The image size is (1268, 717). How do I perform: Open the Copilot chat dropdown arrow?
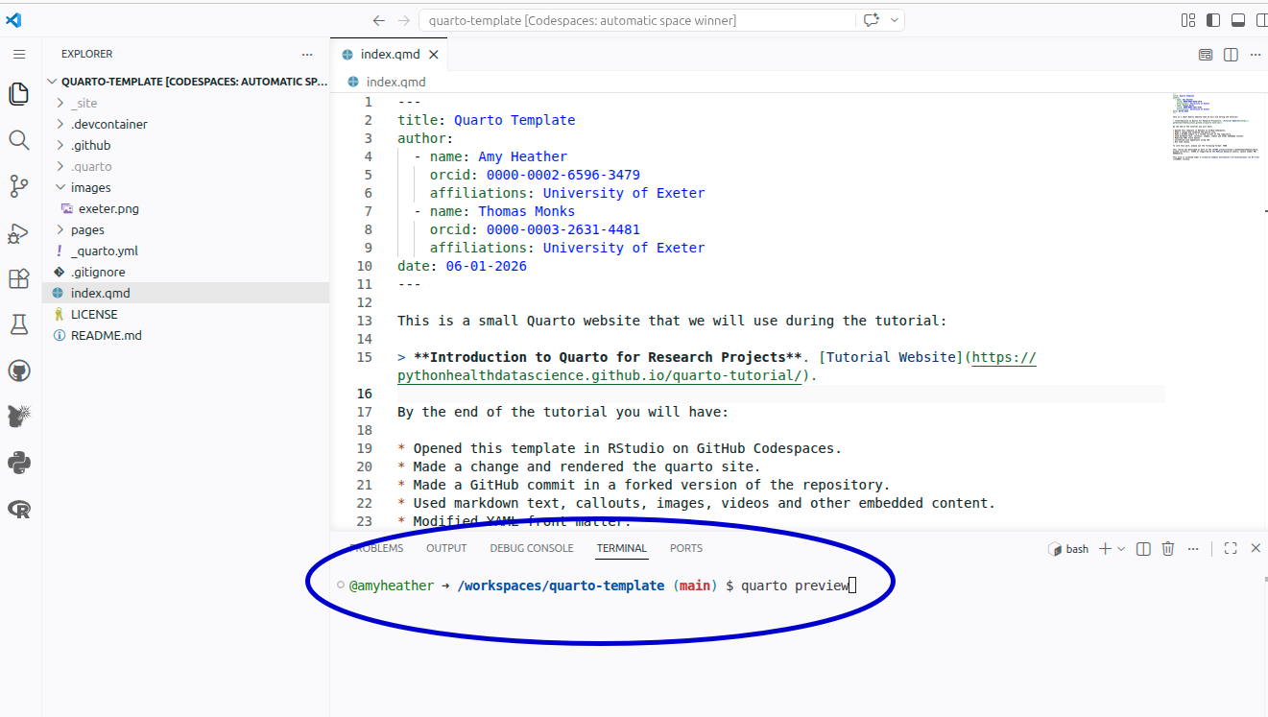pos(895,20)
